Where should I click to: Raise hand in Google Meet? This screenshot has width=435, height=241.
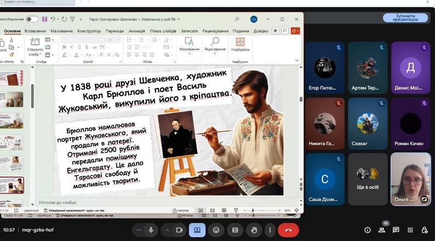pyautogui.click(x=254, y=230)
